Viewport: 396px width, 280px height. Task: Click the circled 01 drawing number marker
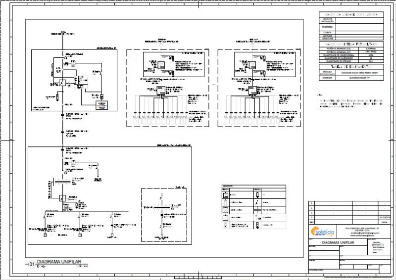pyautogui.click(x=32, y=264)
